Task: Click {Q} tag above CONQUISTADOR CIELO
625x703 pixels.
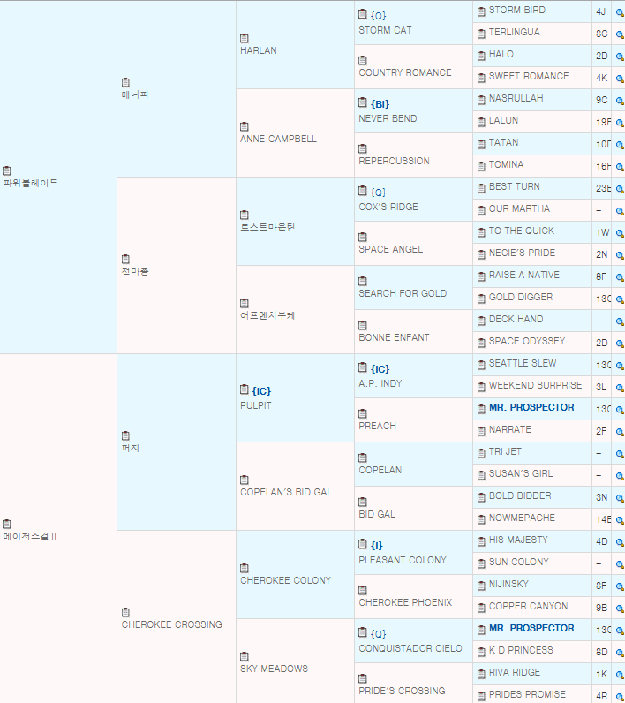Action: [378, 634]
